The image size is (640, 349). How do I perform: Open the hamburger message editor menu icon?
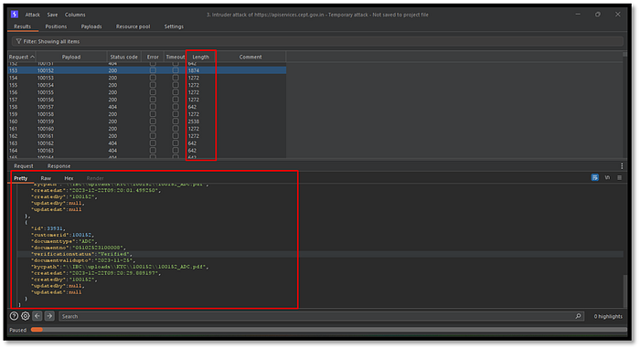[x=619, y=177]
